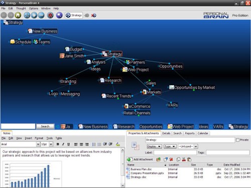
Task: Open the Thought menu
Action: coord(21,9)
